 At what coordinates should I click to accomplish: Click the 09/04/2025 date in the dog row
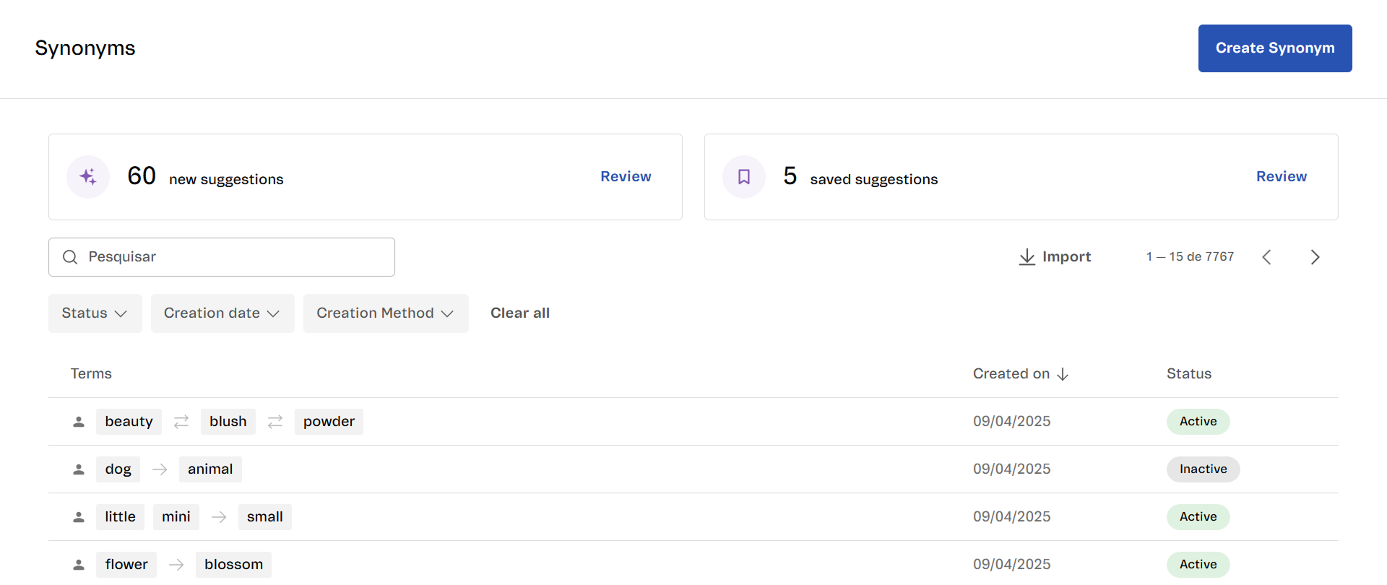[x=1011, y=469]
